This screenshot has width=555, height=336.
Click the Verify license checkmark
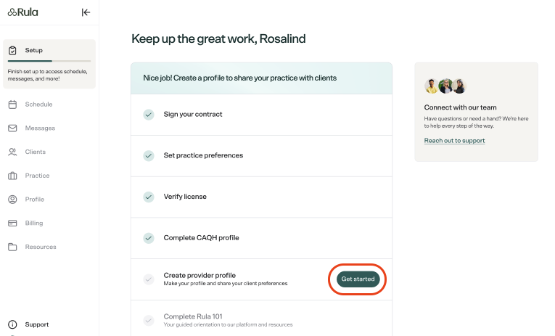click(x=149, y=197)
